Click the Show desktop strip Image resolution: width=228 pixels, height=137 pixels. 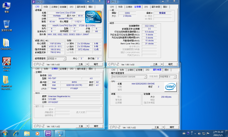[227, 133]
